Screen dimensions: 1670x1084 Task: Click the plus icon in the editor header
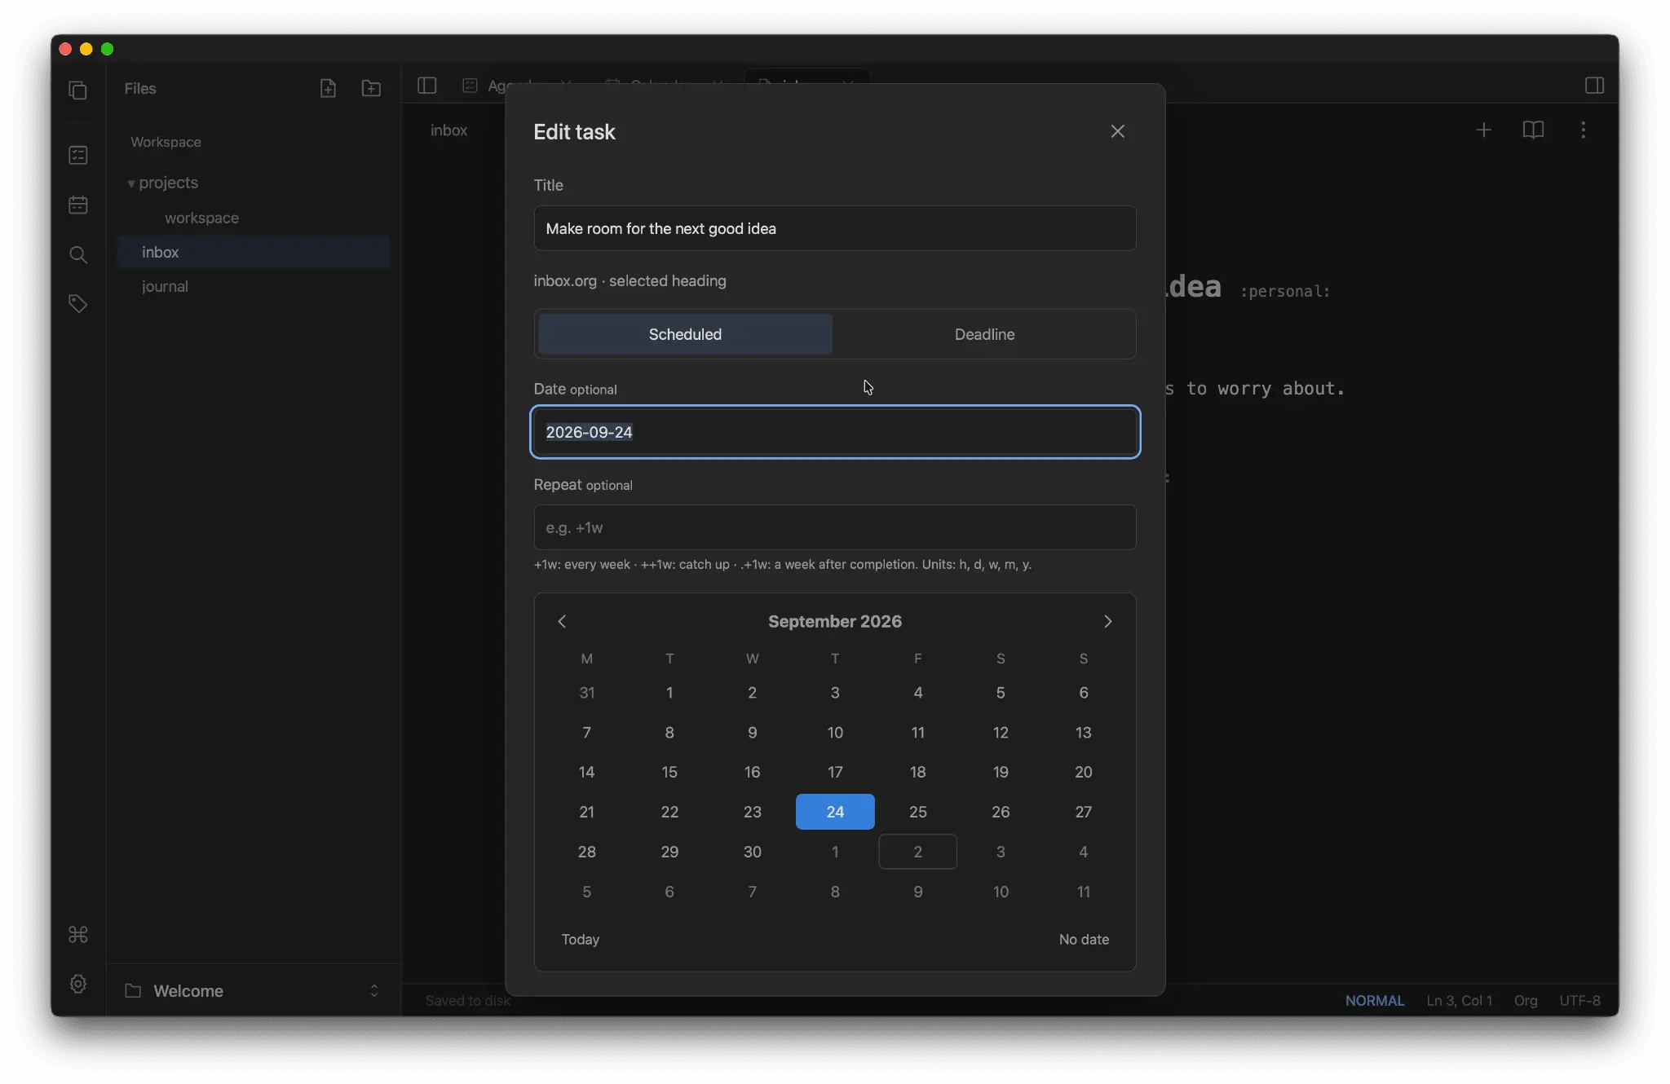(1483, 130)
